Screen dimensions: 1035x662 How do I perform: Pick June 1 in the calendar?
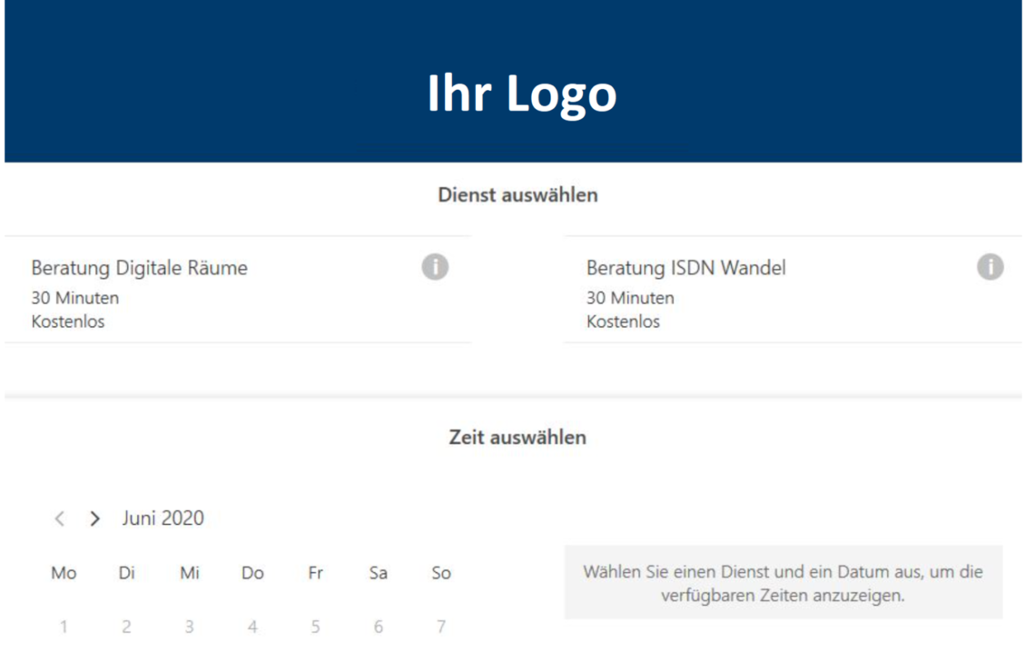pos(64,627)
